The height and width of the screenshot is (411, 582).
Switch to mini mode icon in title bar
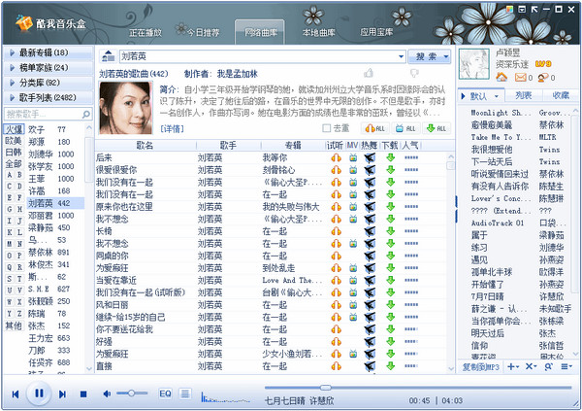pos(522,10)
